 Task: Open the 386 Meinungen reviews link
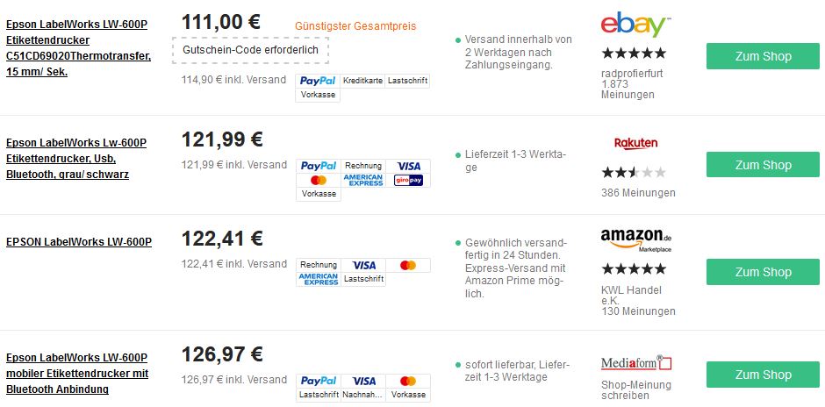click(638, 193)
